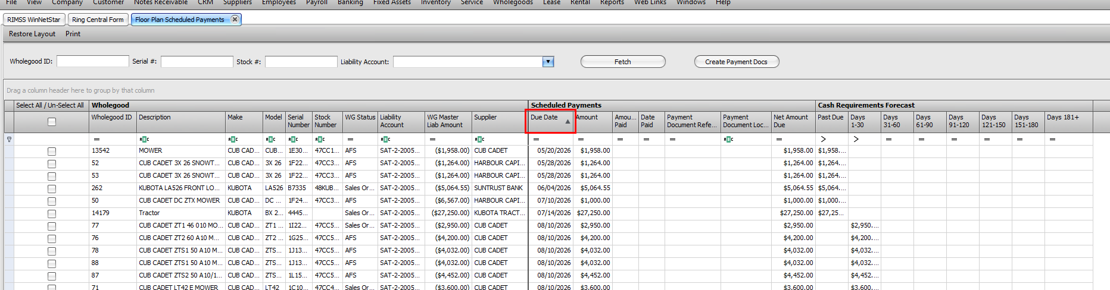
Task: Close the Floor Plan Scheduled Payments tab
Action: click(235, 19)
